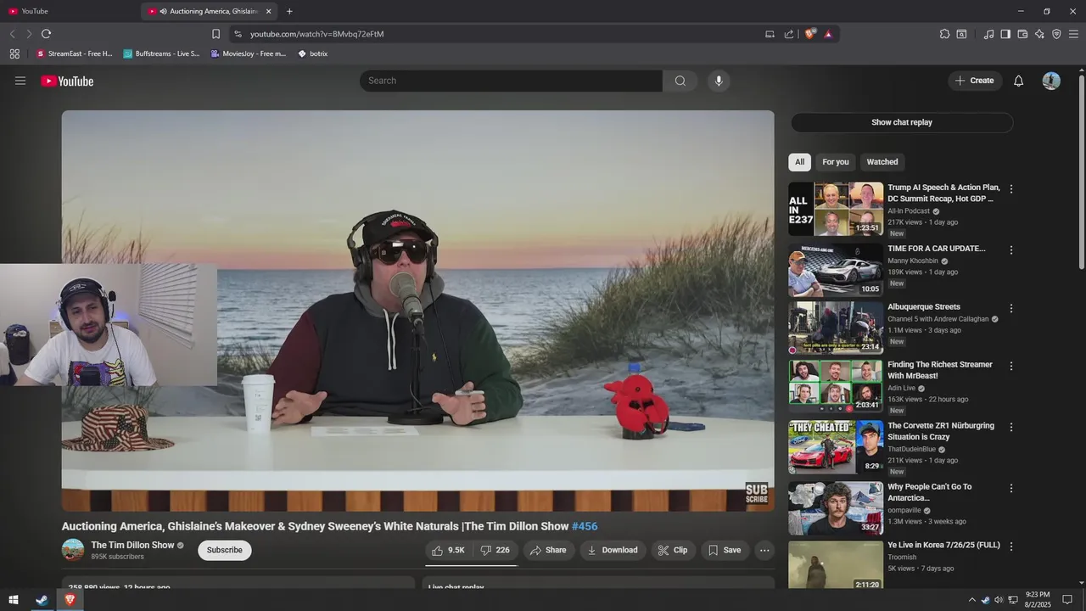Open site settings icon left of URL
Screen dimensions: 1086x611
pos(238,34)
